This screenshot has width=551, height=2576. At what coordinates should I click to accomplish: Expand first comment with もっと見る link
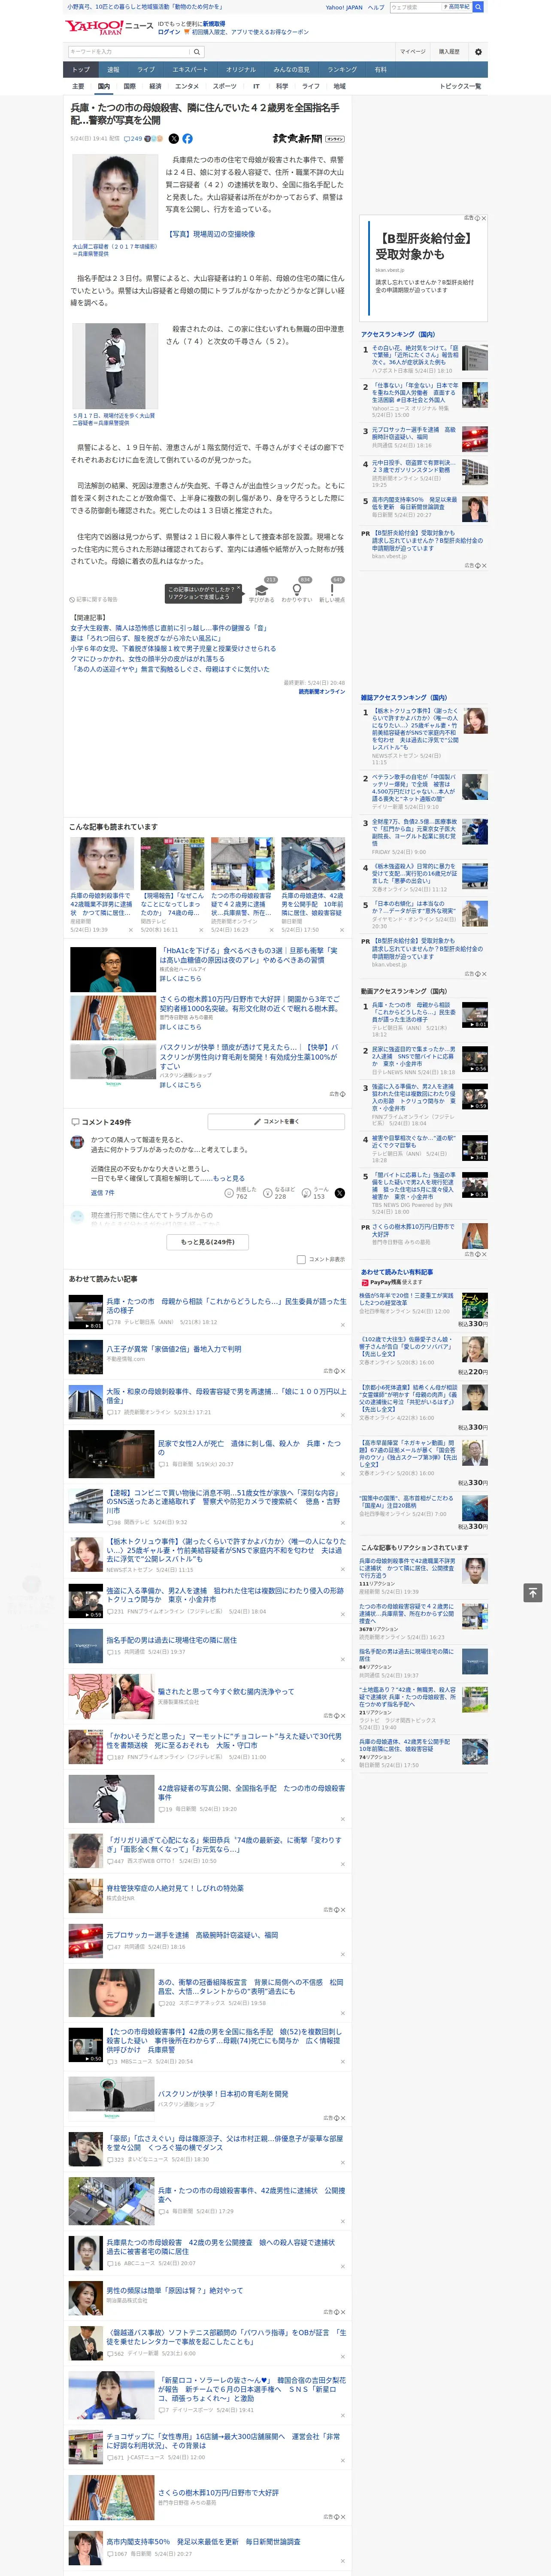point(229,1179)
